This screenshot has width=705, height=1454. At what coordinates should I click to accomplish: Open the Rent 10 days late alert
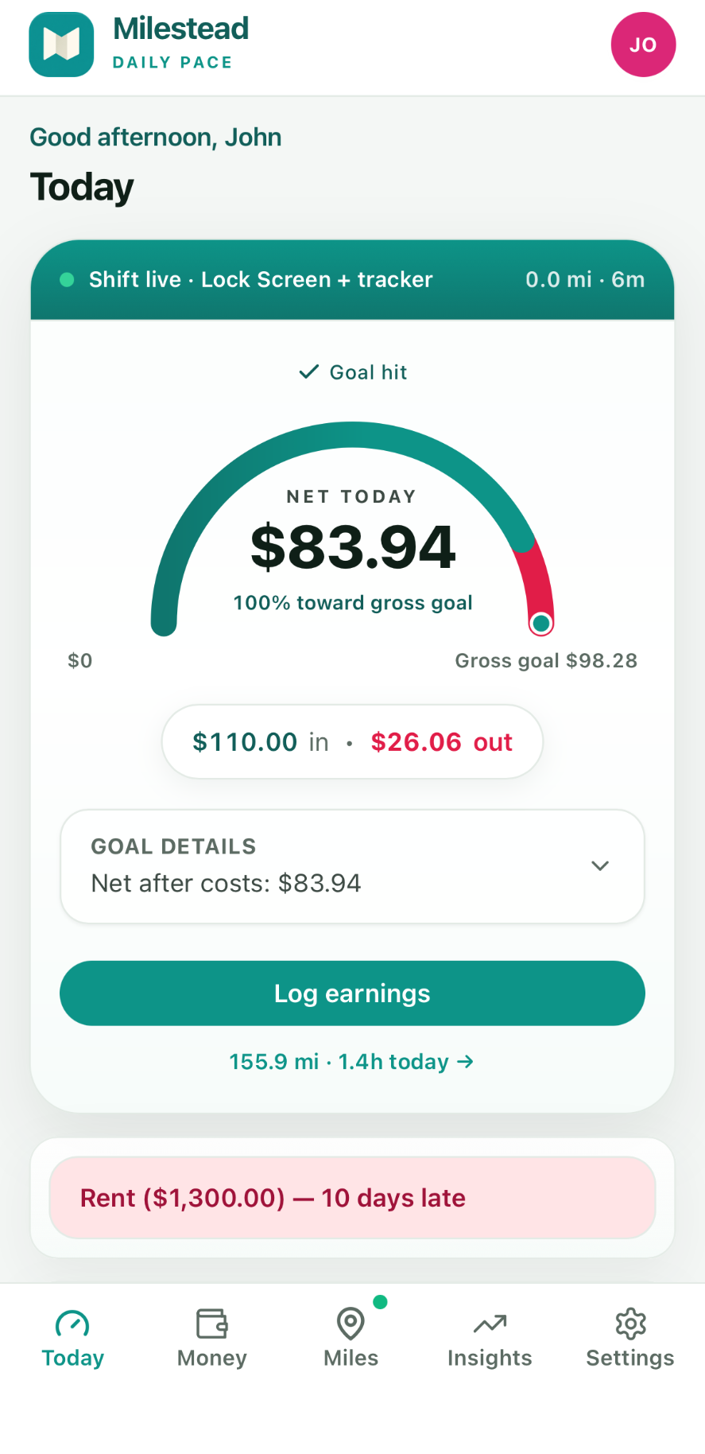[x=352, y=1197]
